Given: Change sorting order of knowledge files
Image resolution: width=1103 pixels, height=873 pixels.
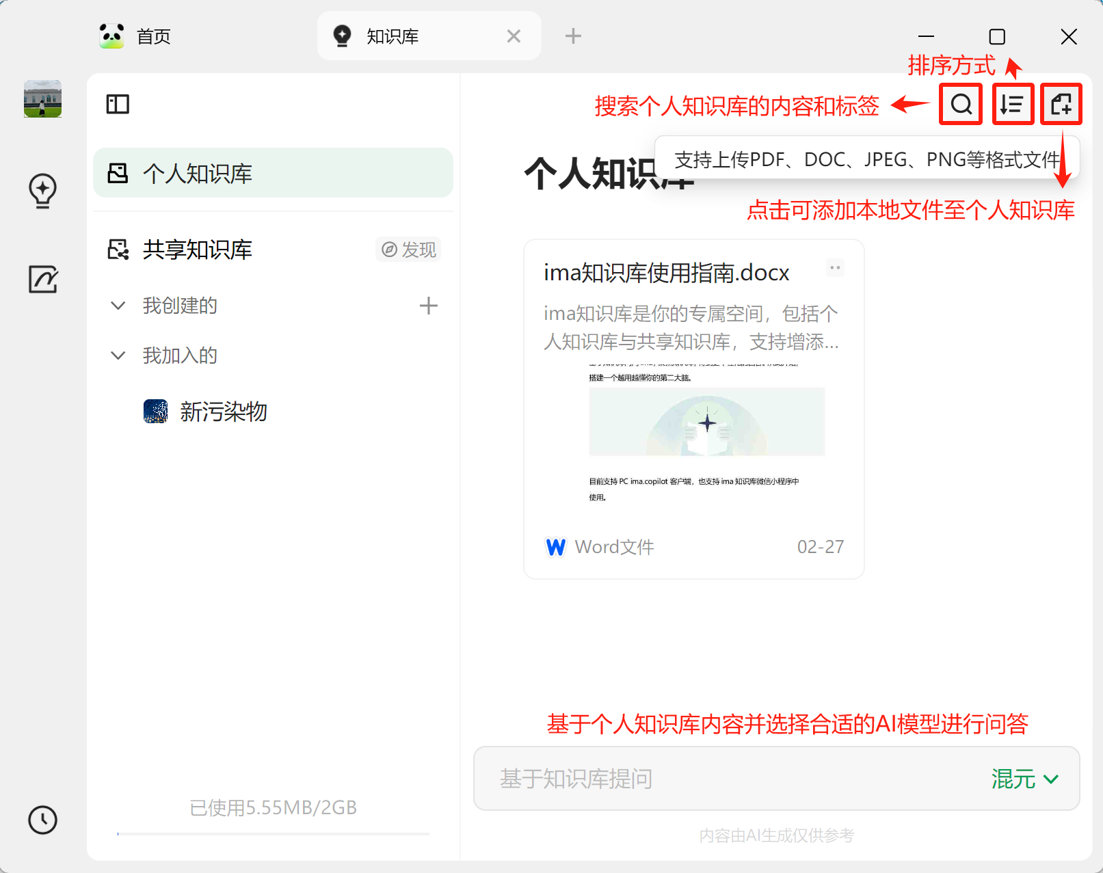Looking at the screenshot, I should (x=1013, y=105).
